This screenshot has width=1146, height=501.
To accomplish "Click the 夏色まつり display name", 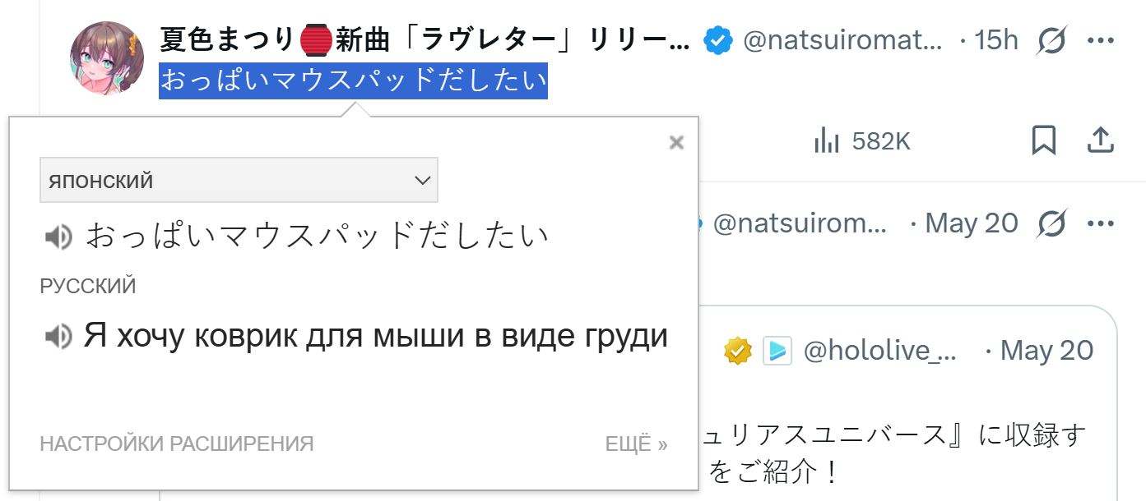I will (x=425, y=39).
